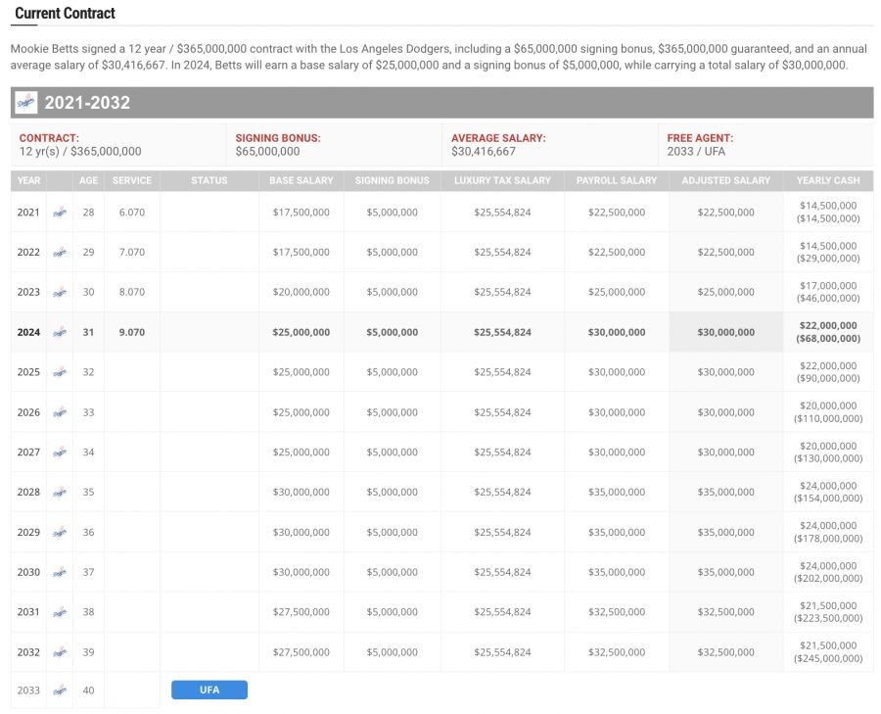Click 2023 yearly cash $17,000,000
Screen dimensions: 881x714
click(828, 286)
